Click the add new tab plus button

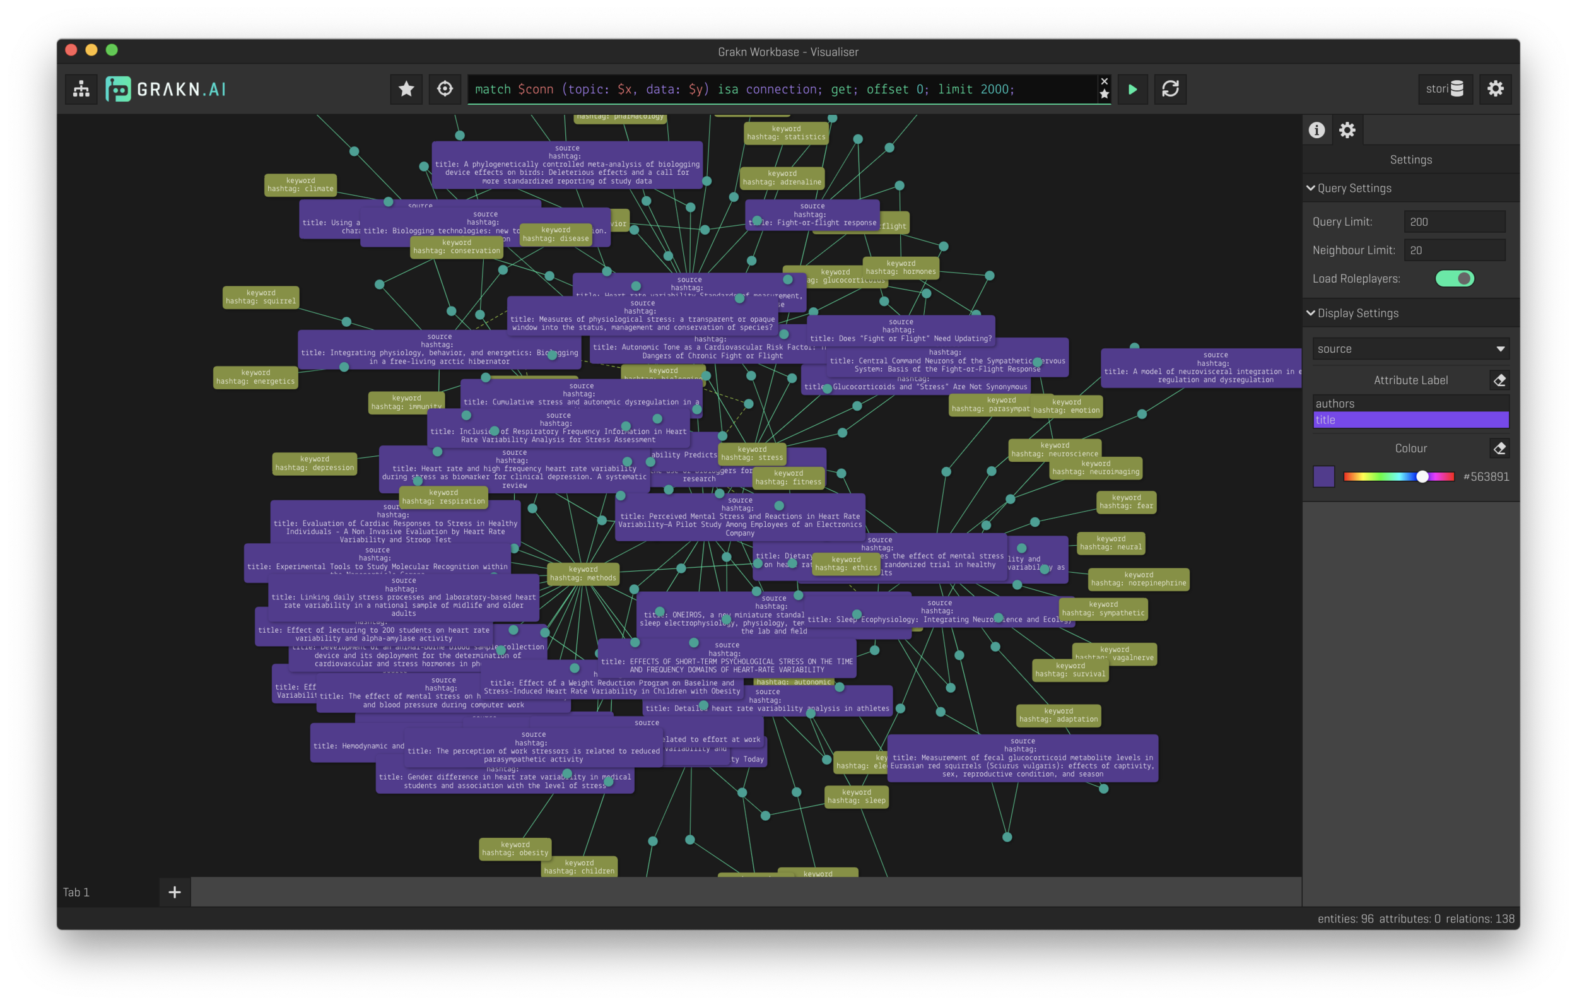[x=173, y=891]
